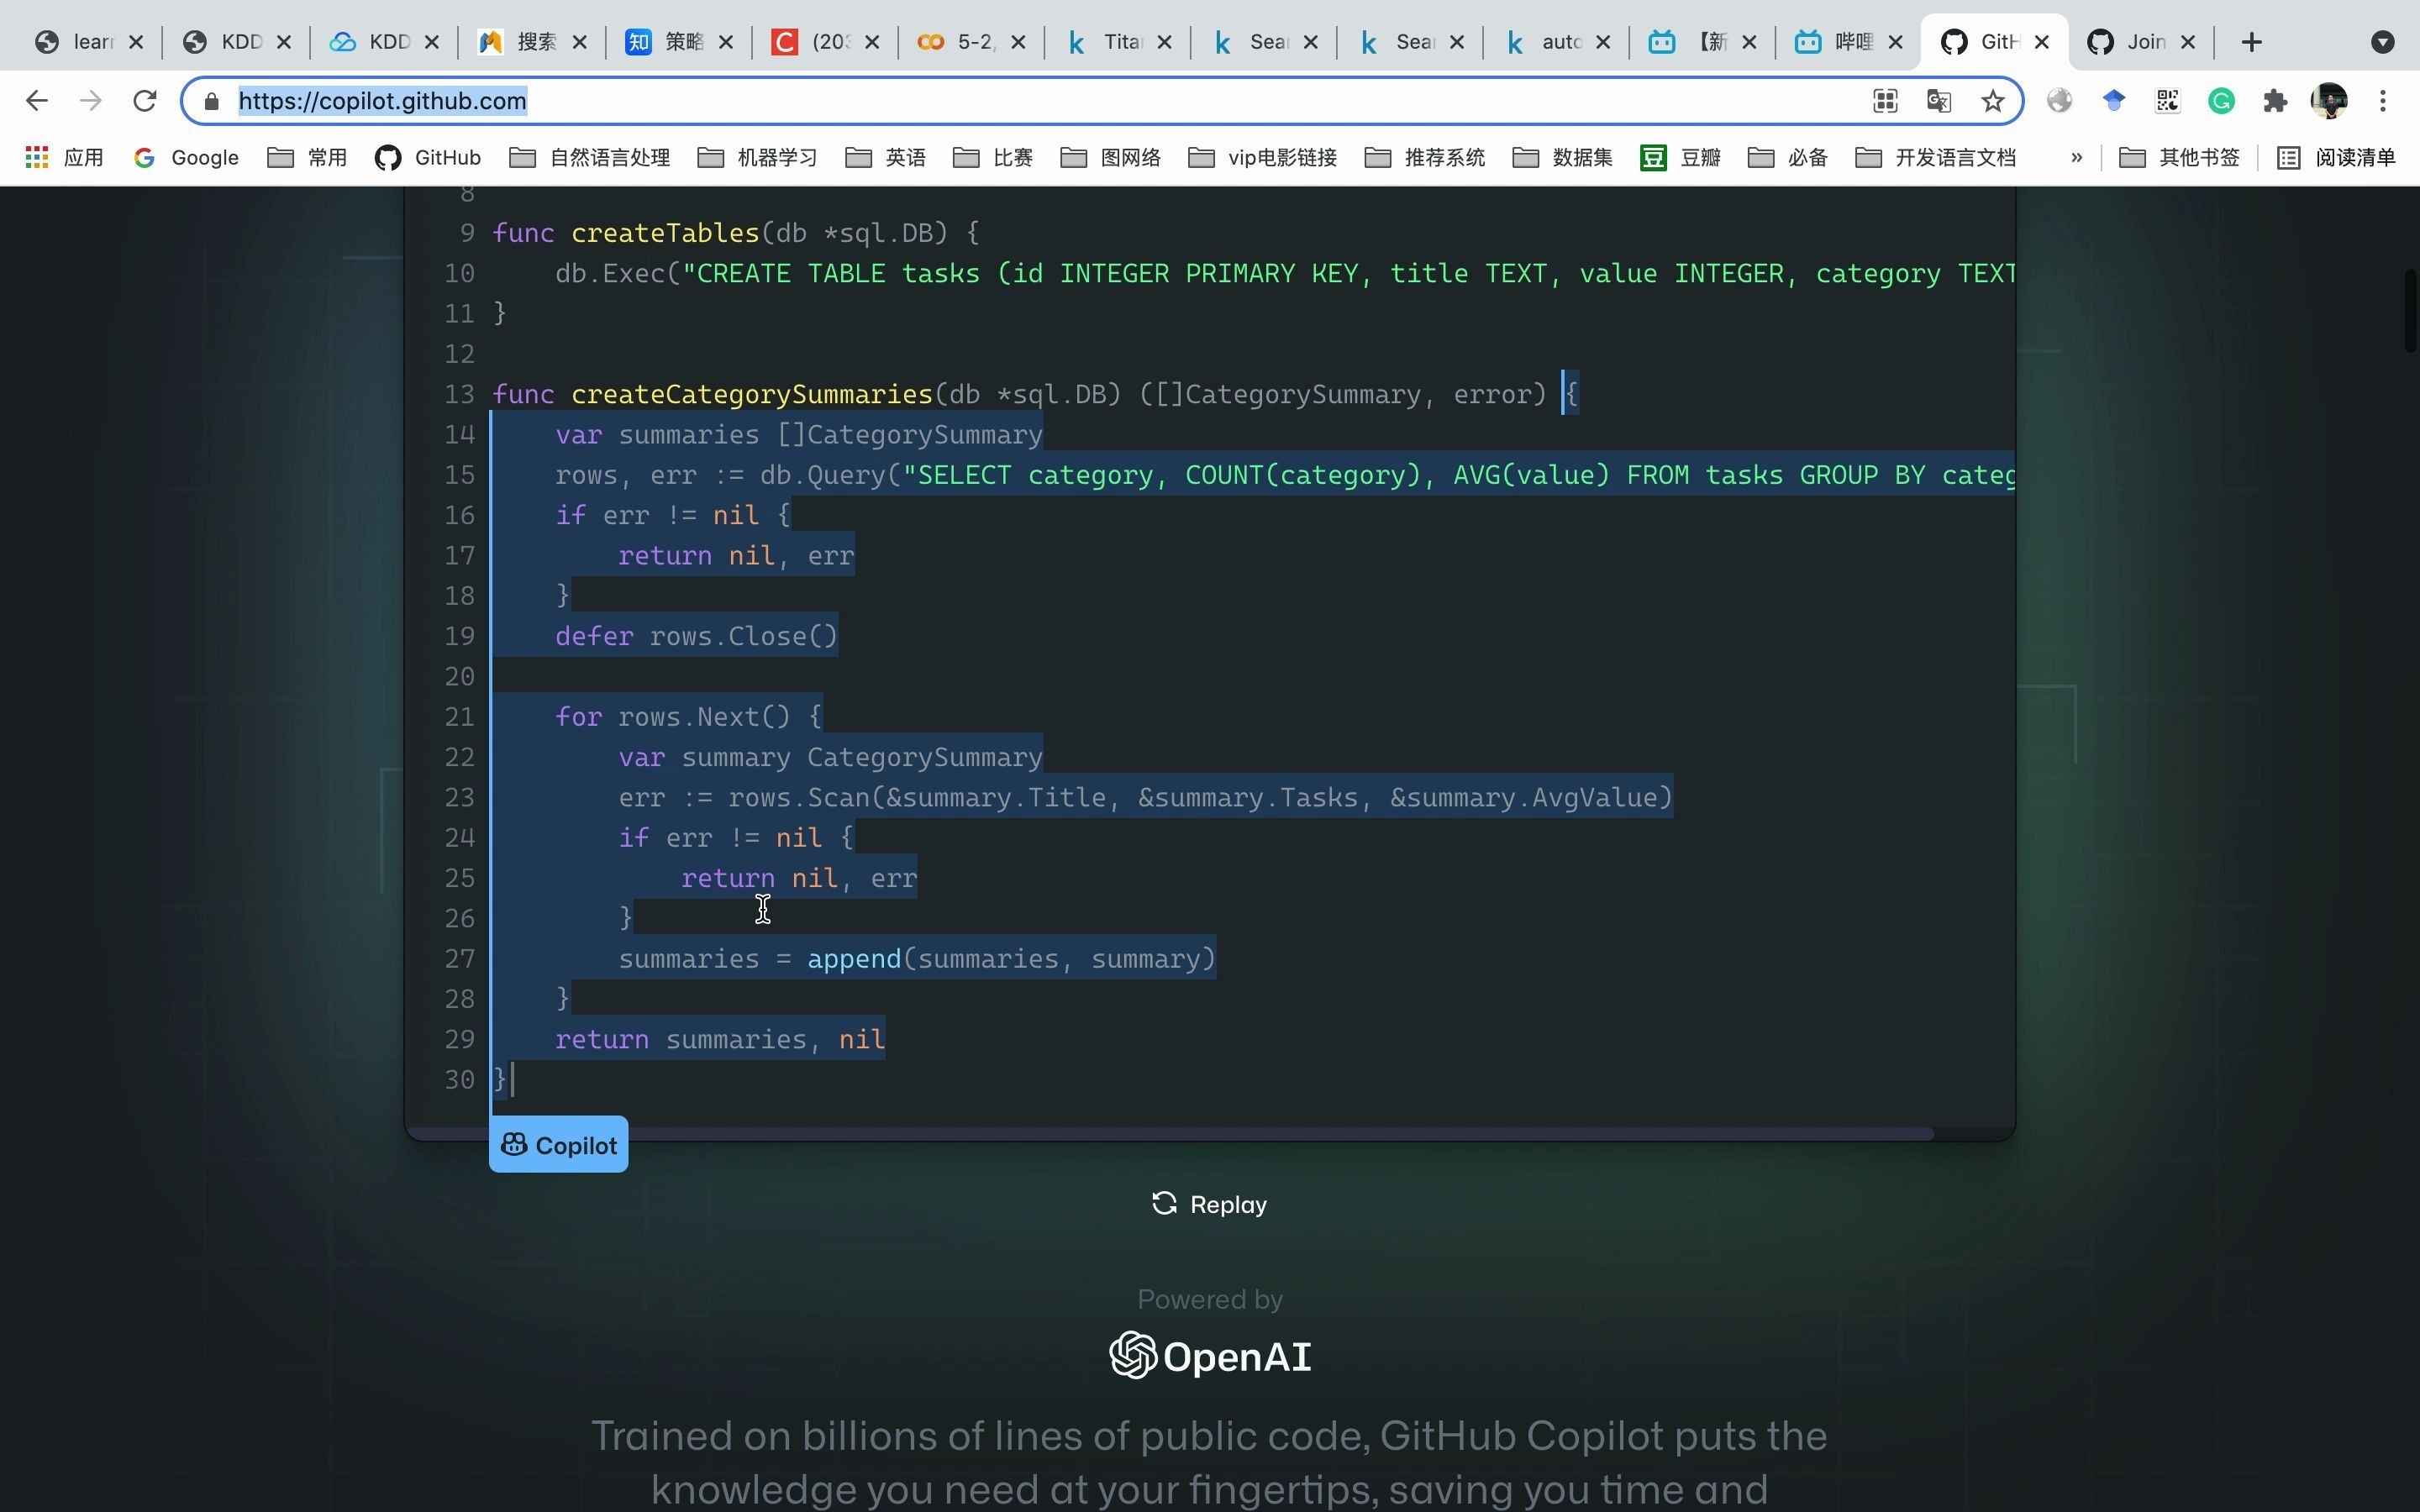Click the Copilot badge on the code demo

click(557, 1143)
